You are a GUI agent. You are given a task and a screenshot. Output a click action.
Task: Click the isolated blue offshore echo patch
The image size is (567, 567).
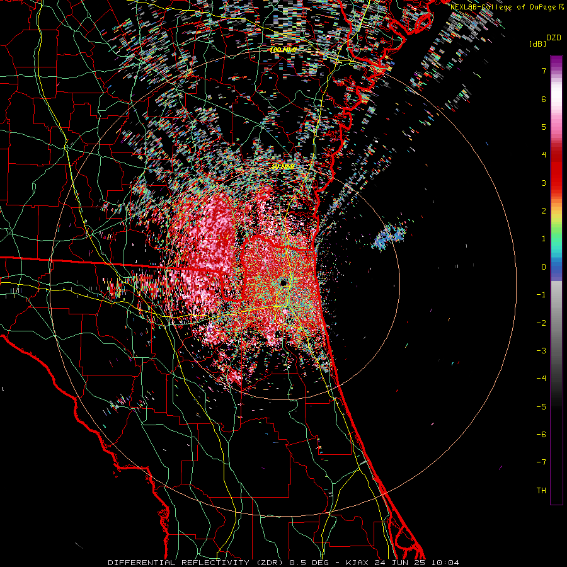tap(389, 238)
